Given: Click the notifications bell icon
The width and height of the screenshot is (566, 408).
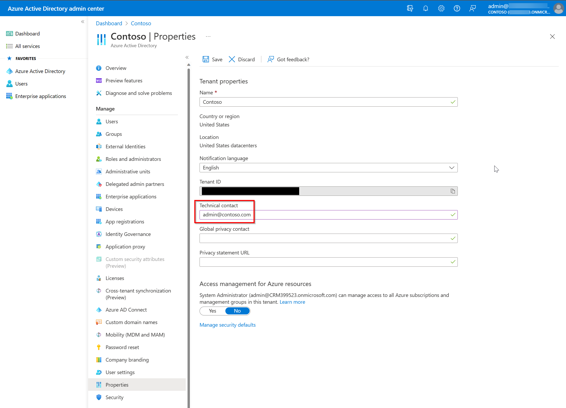Looking at the screenshot, I should point(425,8).
